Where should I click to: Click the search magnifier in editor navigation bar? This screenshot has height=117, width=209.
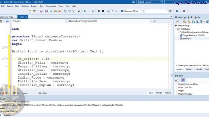click(154, 21)
